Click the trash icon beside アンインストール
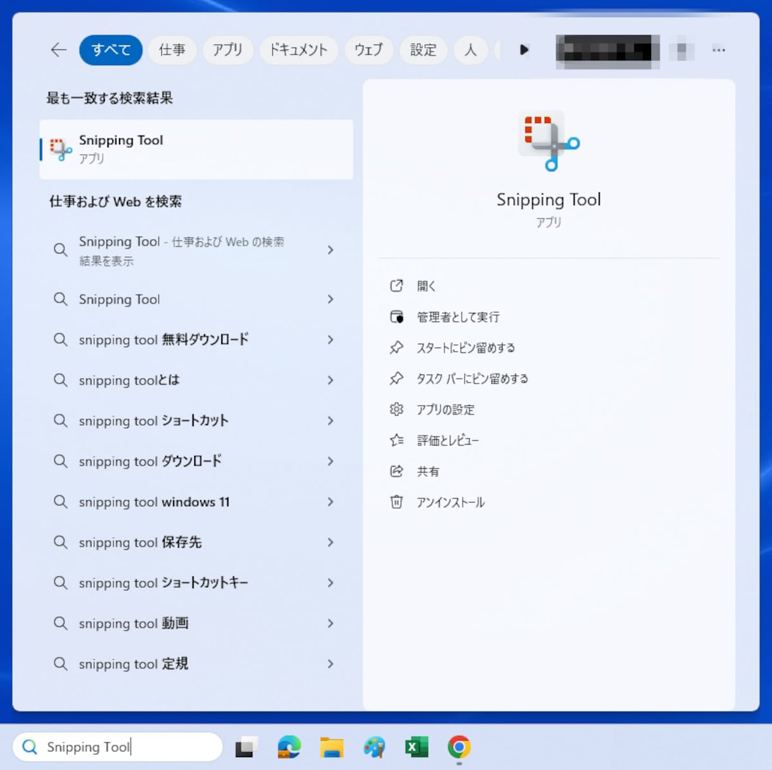 coord(396,502)
